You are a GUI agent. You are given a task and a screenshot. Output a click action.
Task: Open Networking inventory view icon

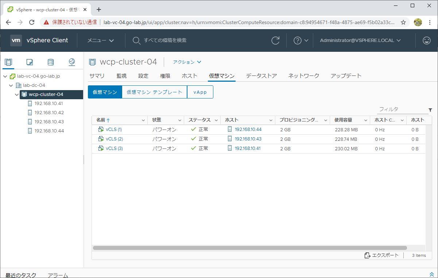(x=72, y=62)
